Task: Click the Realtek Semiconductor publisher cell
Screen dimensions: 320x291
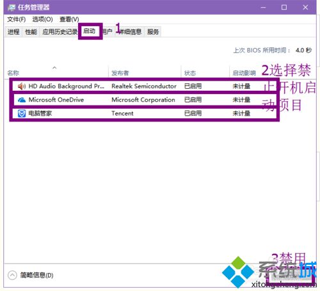Action: [x=144, y=86]
